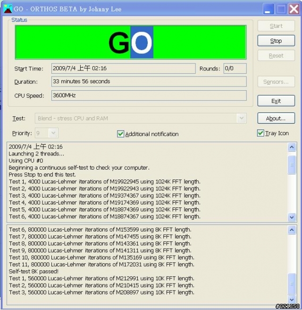Click the CPU Speed field

149,95
